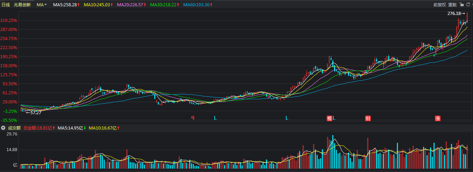Click the -3.25% axis label

[x=10, y=111]
